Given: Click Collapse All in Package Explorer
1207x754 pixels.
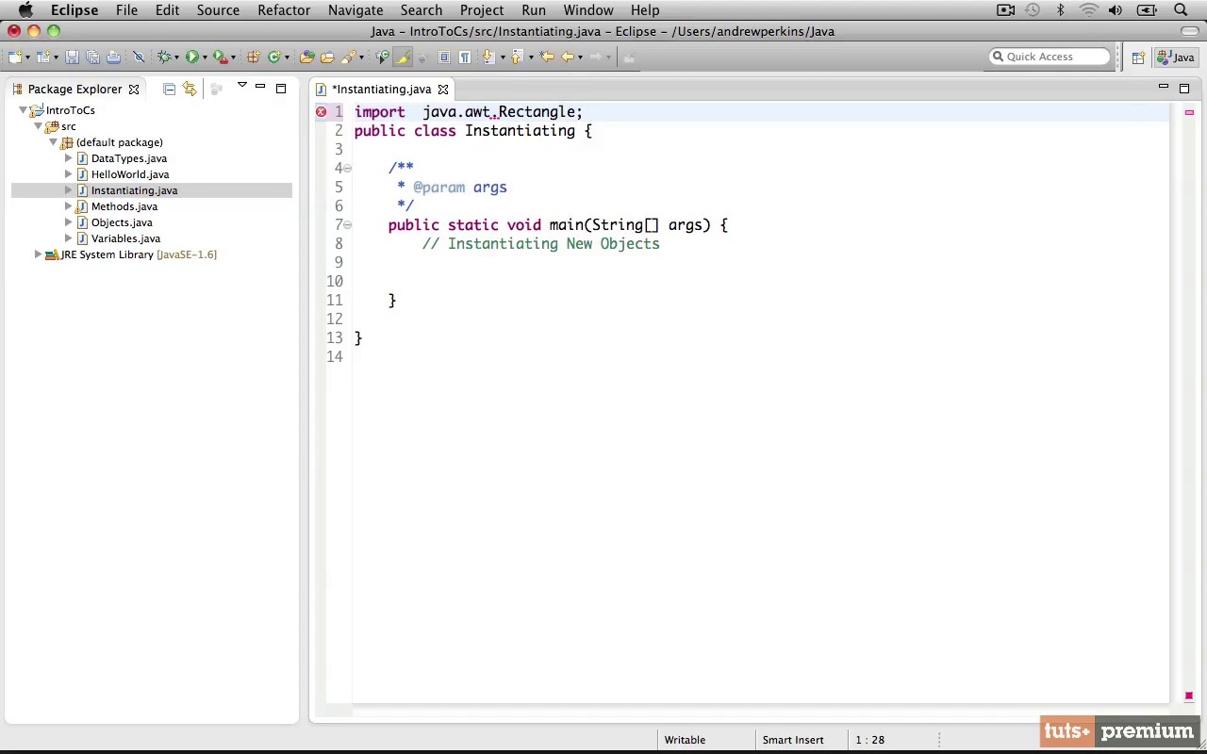Looking at the screenshot, I should click(170, 89).
